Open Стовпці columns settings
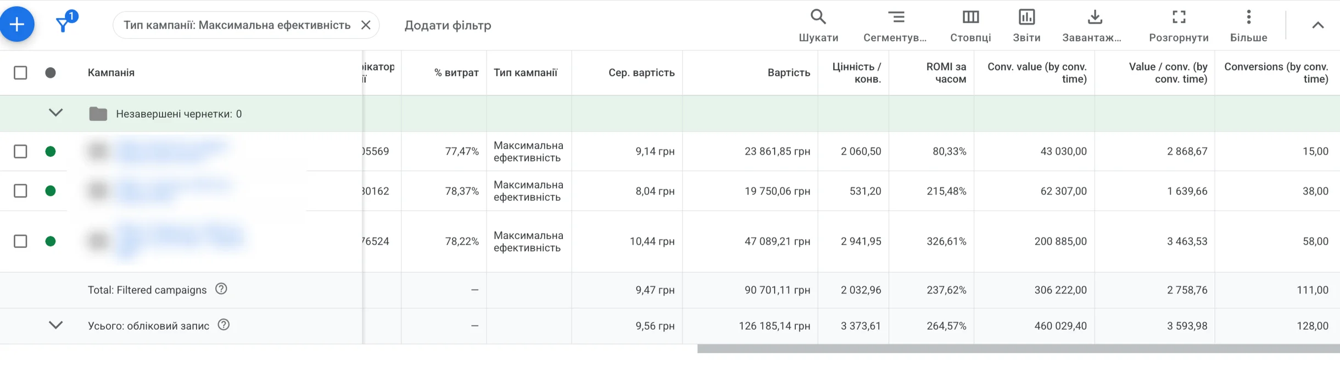 pyautogui.click(x=970, y=25)
